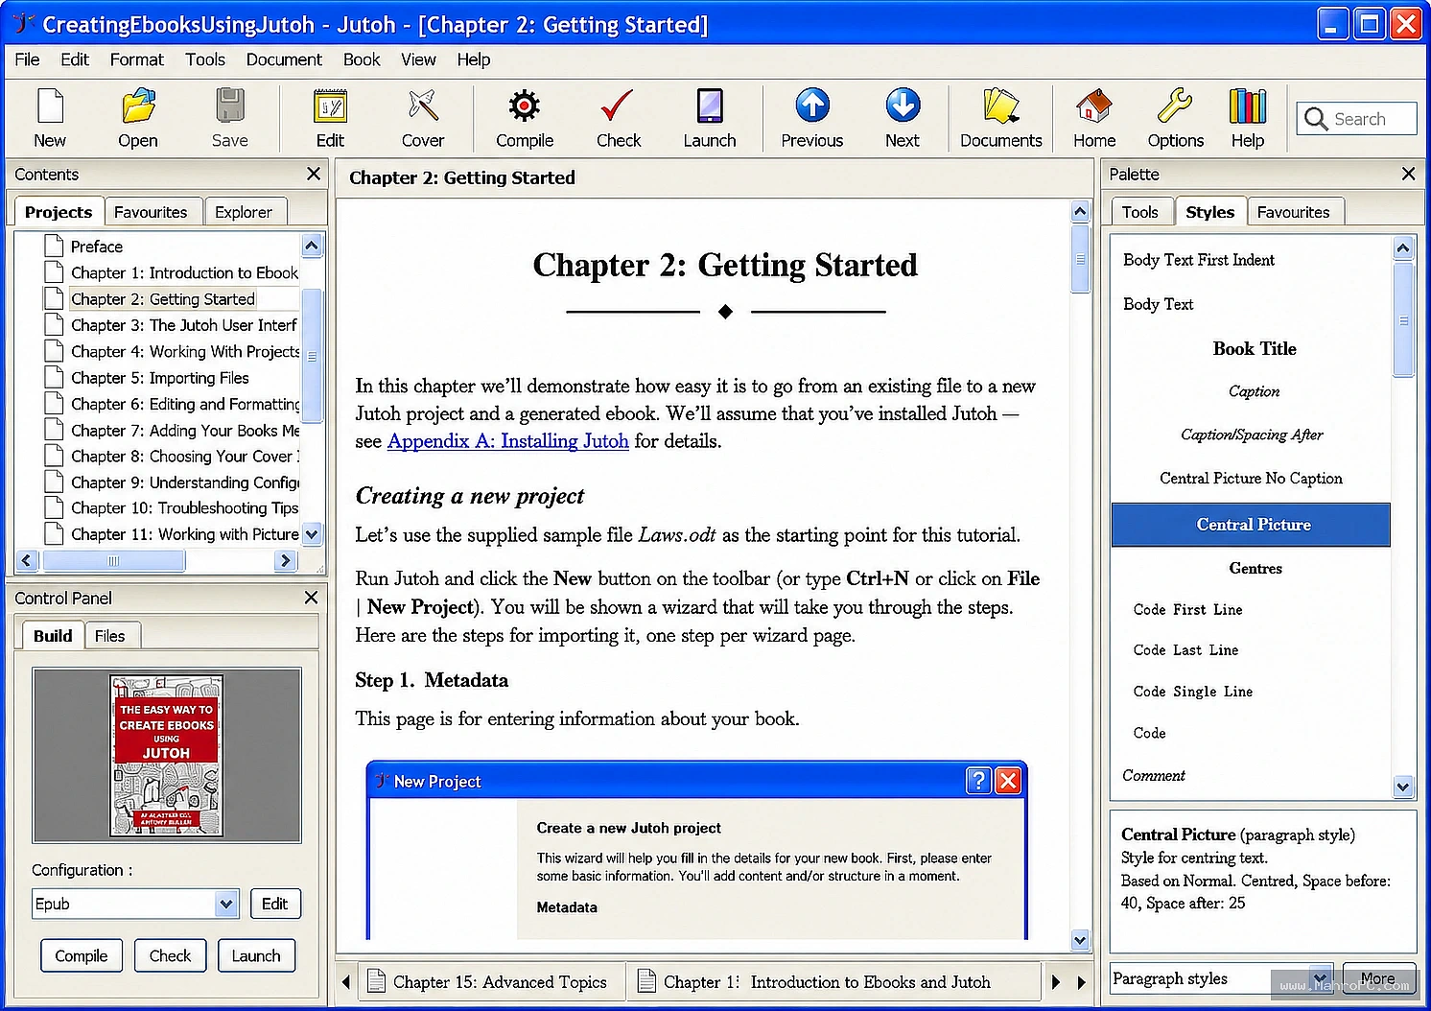Click the Contents horizontal scrollbar thumb

(113, 561)
